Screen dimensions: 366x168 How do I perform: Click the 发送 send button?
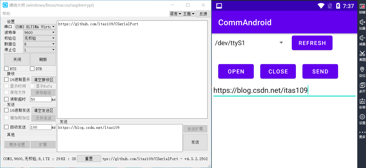(x=195, y=142)
